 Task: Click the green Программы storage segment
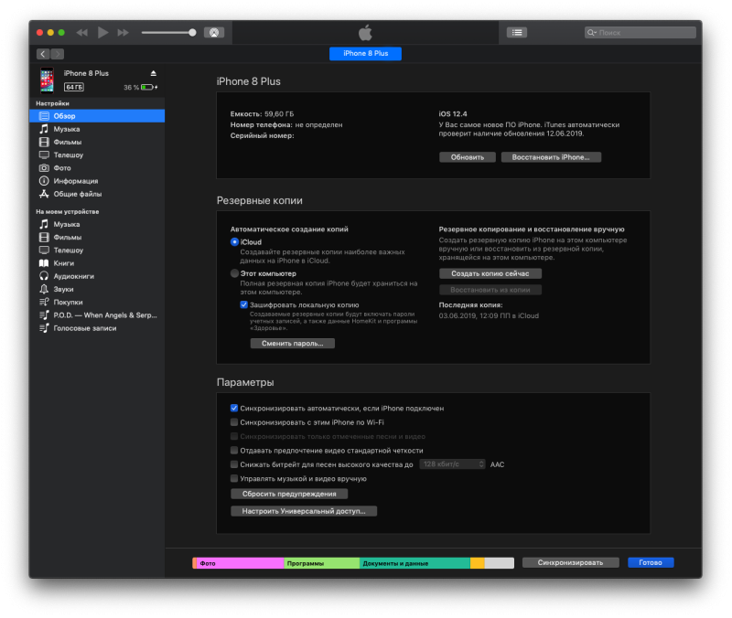pyautogui.click(x=322, y=563)
